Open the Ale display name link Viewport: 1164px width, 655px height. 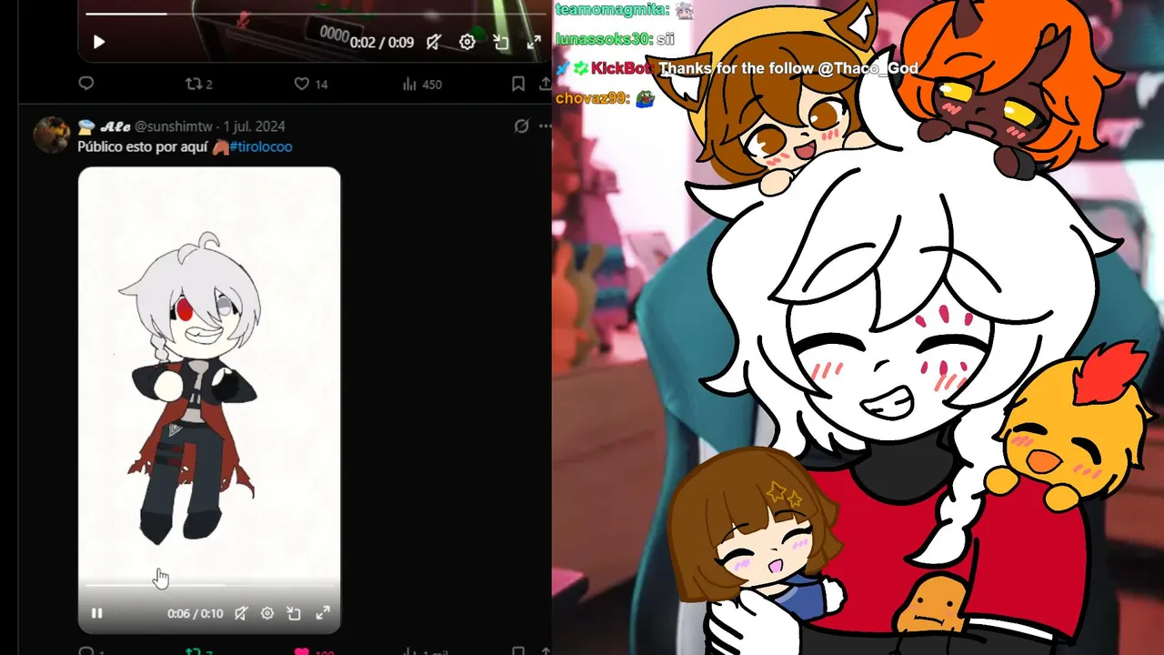pyautogui.click(x=104, y=126)
